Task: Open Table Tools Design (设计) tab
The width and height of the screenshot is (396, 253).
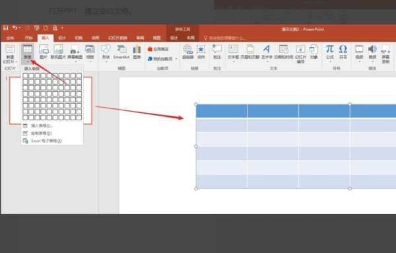Action: [x=174, y=38]
